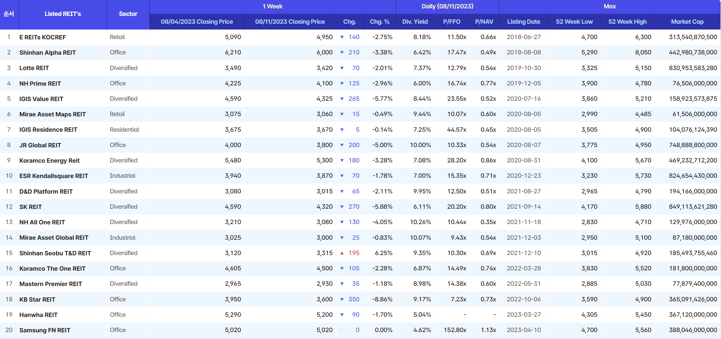Click the Max group header
Image resolution: width=721 pixels, height=339 pixels.
610,6
